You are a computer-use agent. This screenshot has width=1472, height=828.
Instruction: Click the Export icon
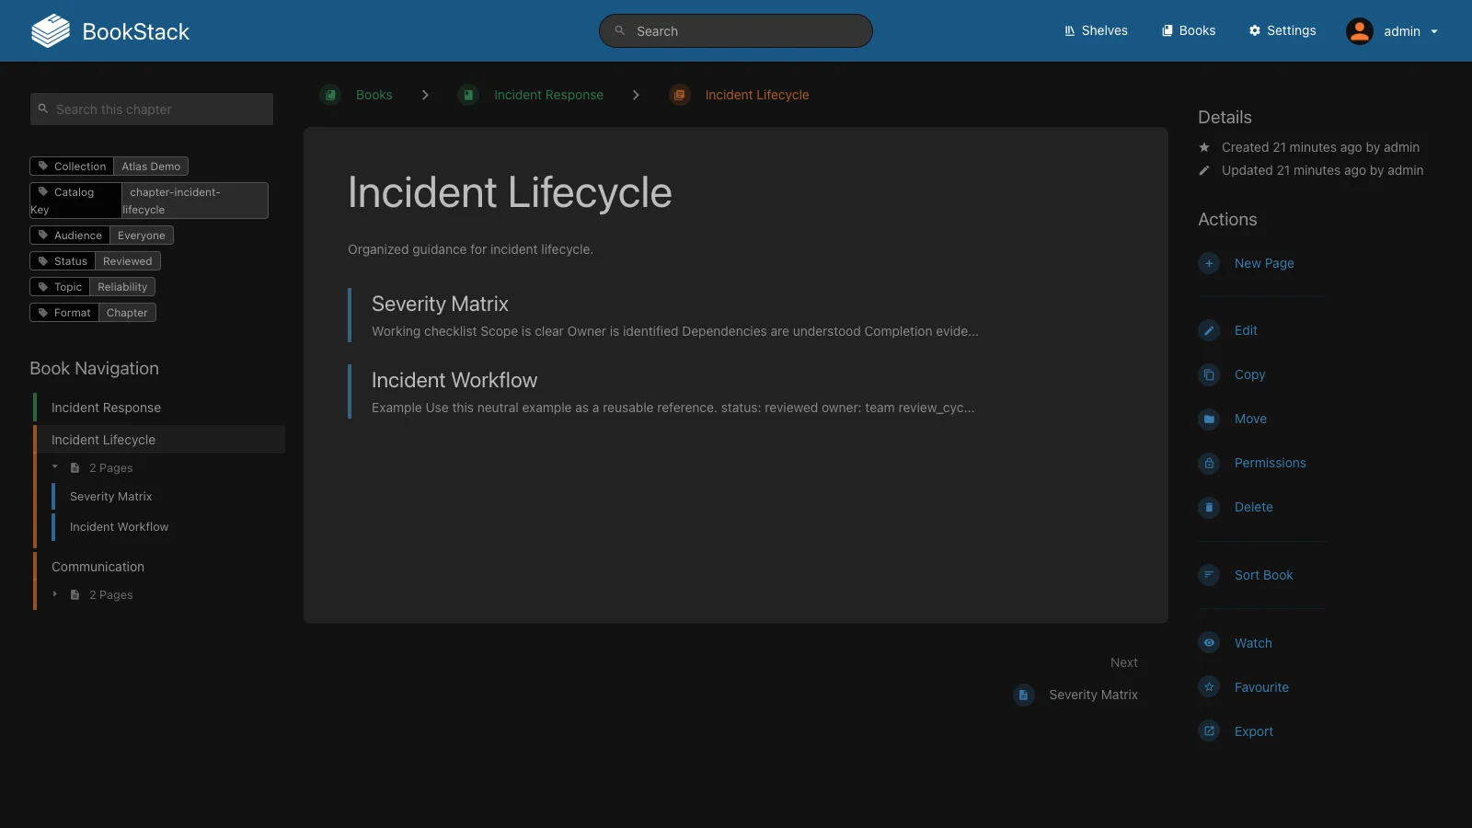coord(1209,731)
